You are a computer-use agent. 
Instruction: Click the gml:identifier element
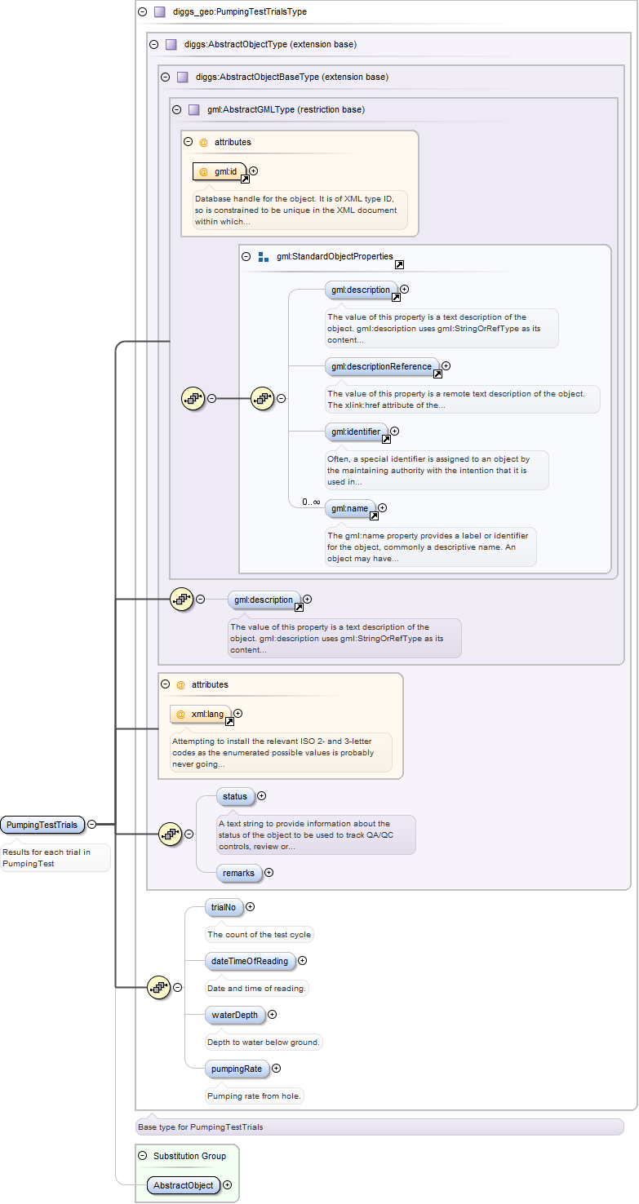pos(353,431)
